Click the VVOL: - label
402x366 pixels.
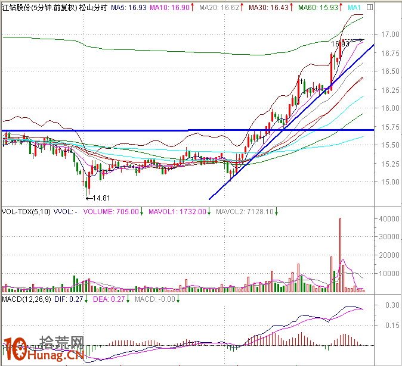pyautogui.click(x=66, y=212)
